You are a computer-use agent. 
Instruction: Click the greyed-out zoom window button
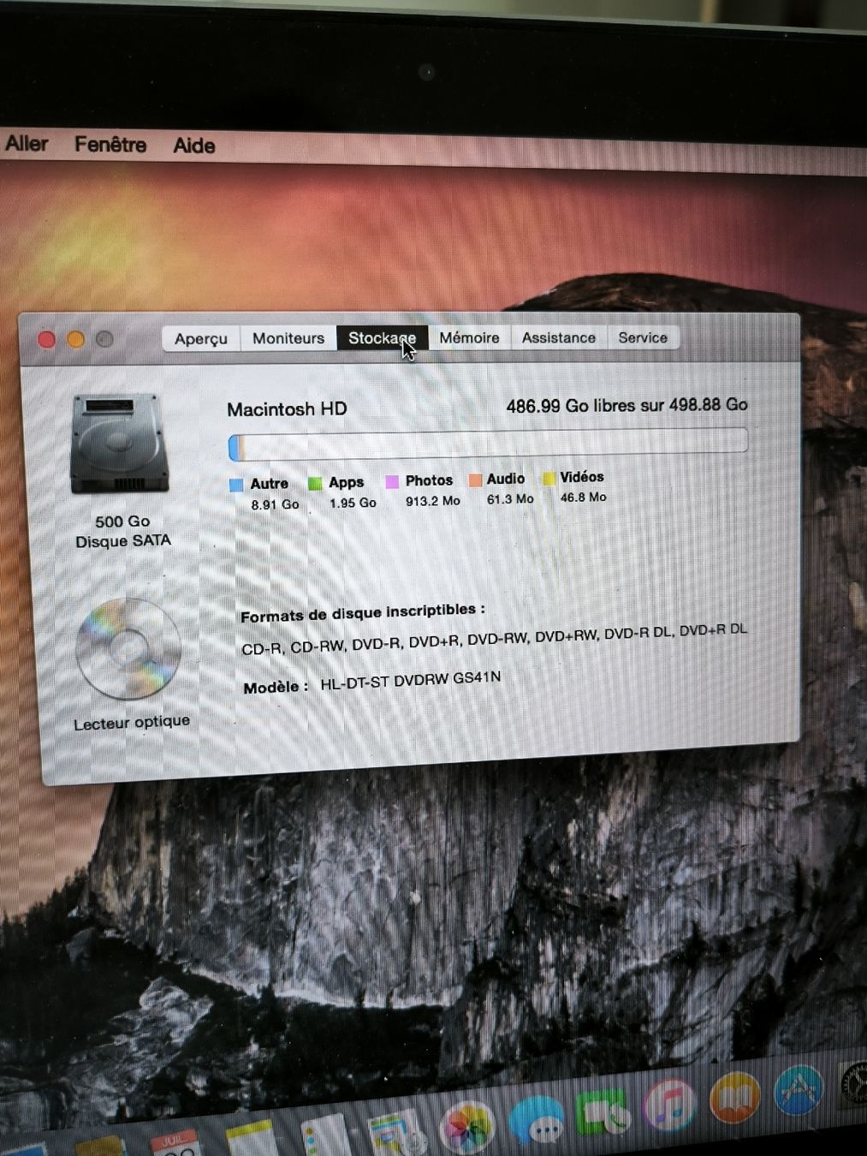(x=104, y=339)
